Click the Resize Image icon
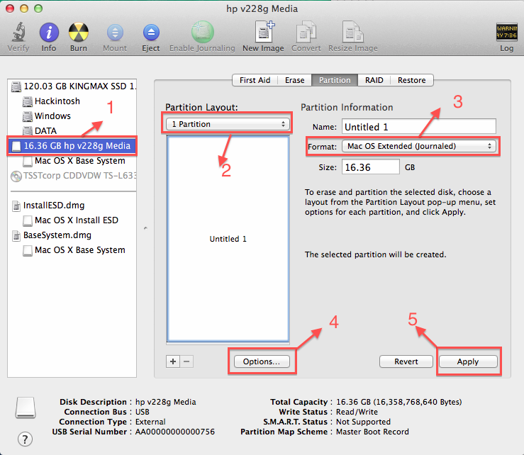524x455 pixels. (353, 32)
